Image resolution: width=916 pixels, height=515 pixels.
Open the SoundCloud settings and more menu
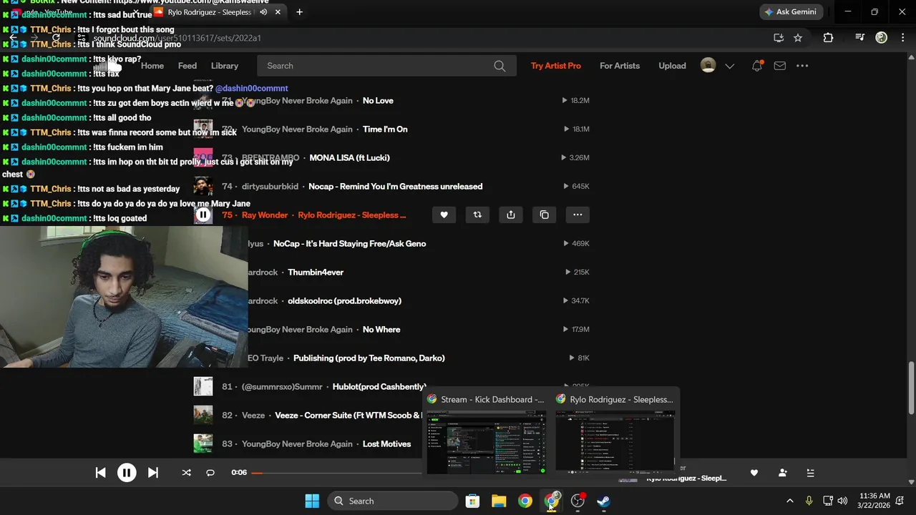pyautogui.click(x=802, y=66)
